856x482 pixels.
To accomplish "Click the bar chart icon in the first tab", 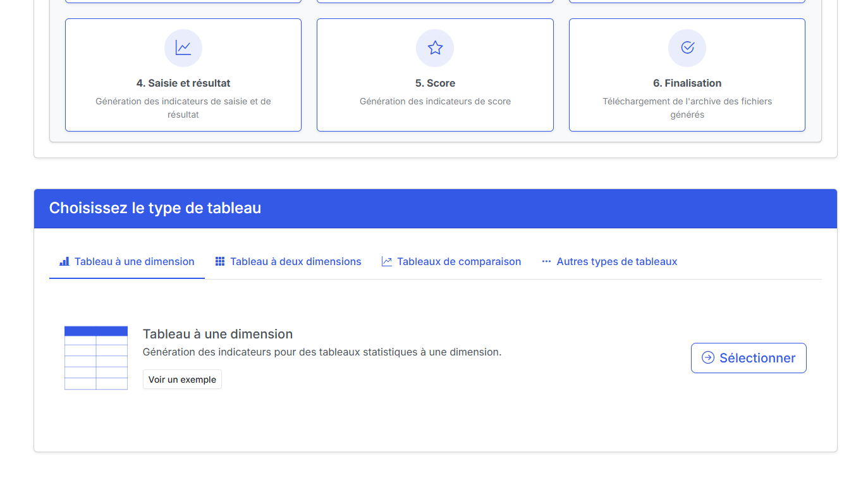I will [x=64, y=261].
